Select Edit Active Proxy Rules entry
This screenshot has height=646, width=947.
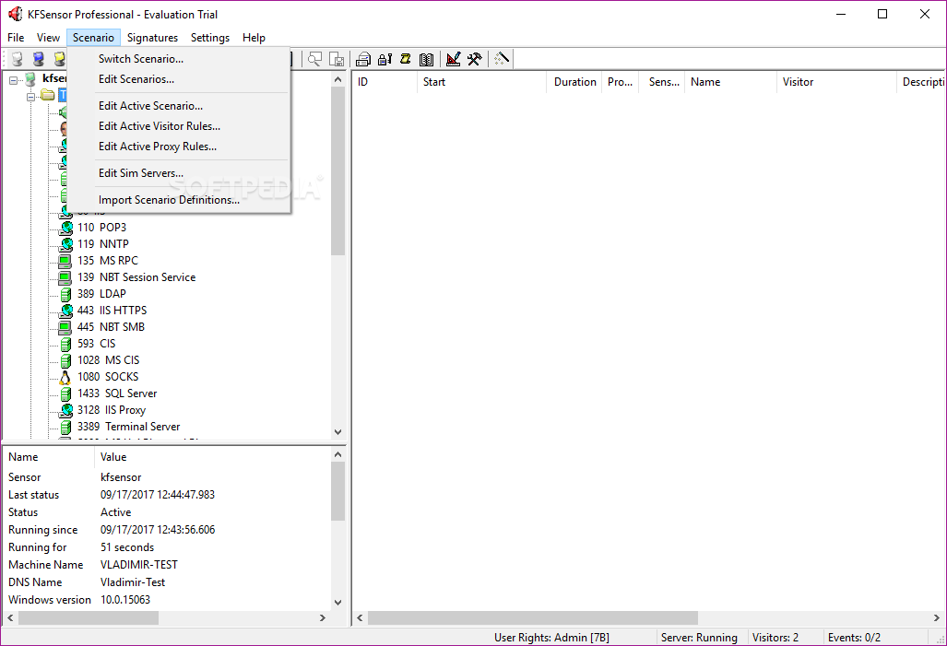(179, 147)
